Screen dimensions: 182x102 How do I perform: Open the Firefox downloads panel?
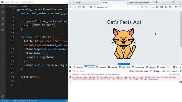(x=153, y=7)
